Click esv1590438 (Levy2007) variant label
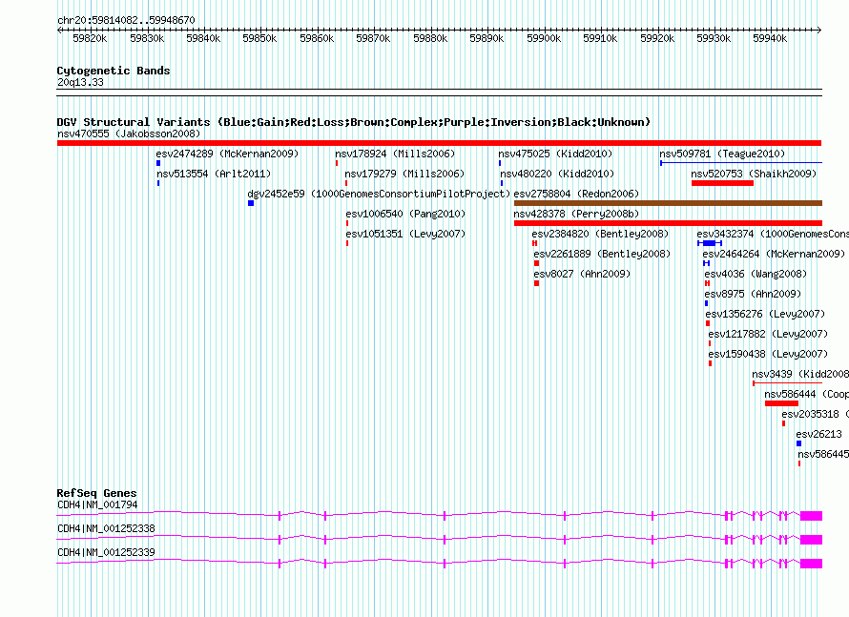849x617 pixels. coord(768,354)
